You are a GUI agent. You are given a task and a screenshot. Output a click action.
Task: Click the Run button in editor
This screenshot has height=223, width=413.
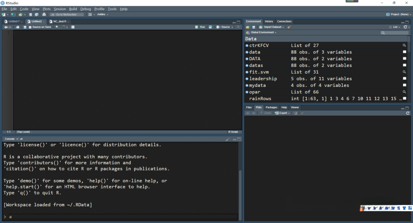coord(200,27)
